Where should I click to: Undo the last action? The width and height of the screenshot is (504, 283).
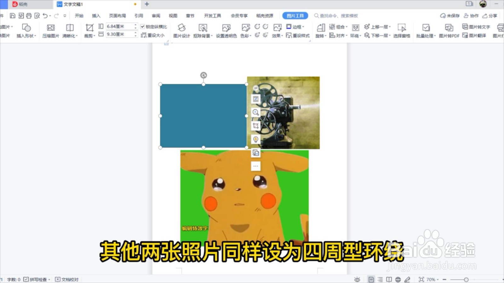pyautogui.click(x=45, y=15)
